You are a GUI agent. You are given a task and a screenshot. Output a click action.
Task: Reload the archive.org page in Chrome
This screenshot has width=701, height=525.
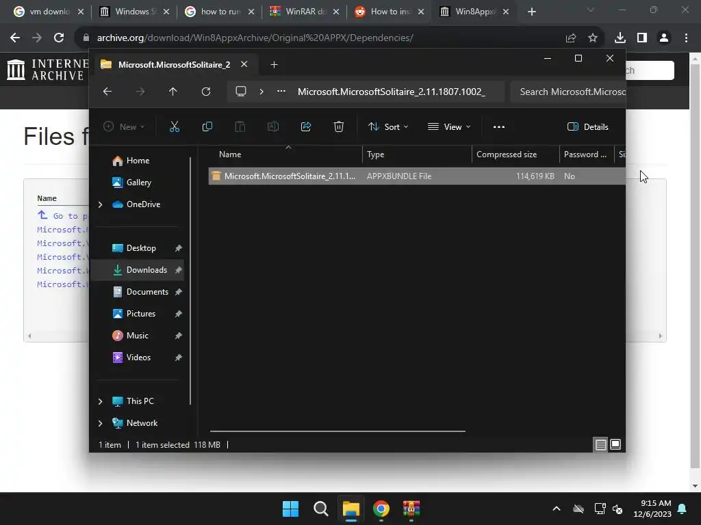click(59, 38)
